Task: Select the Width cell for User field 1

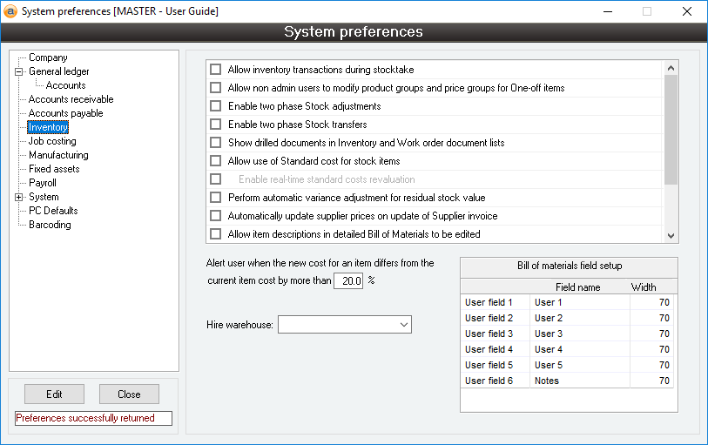Action: [651, 302]
